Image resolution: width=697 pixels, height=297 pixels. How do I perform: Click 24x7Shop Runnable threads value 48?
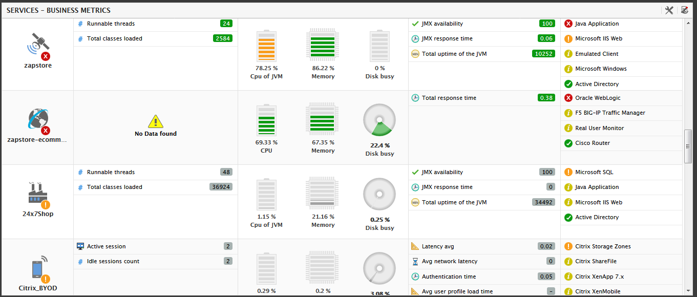(226, 172)
